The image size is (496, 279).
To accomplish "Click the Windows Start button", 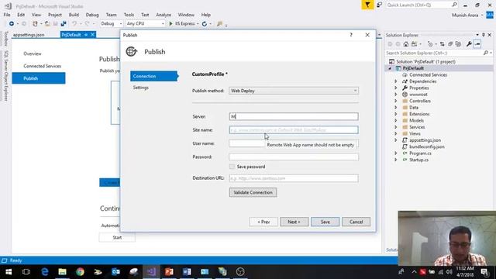I will (9, 272).
